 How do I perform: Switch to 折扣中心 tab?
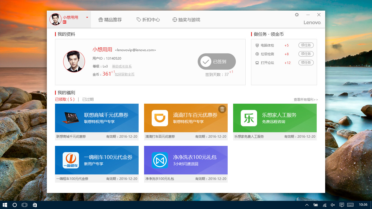pyautogui.click(x=148, y=20)
